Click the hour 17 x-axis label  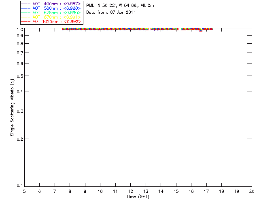pos(206,191)
